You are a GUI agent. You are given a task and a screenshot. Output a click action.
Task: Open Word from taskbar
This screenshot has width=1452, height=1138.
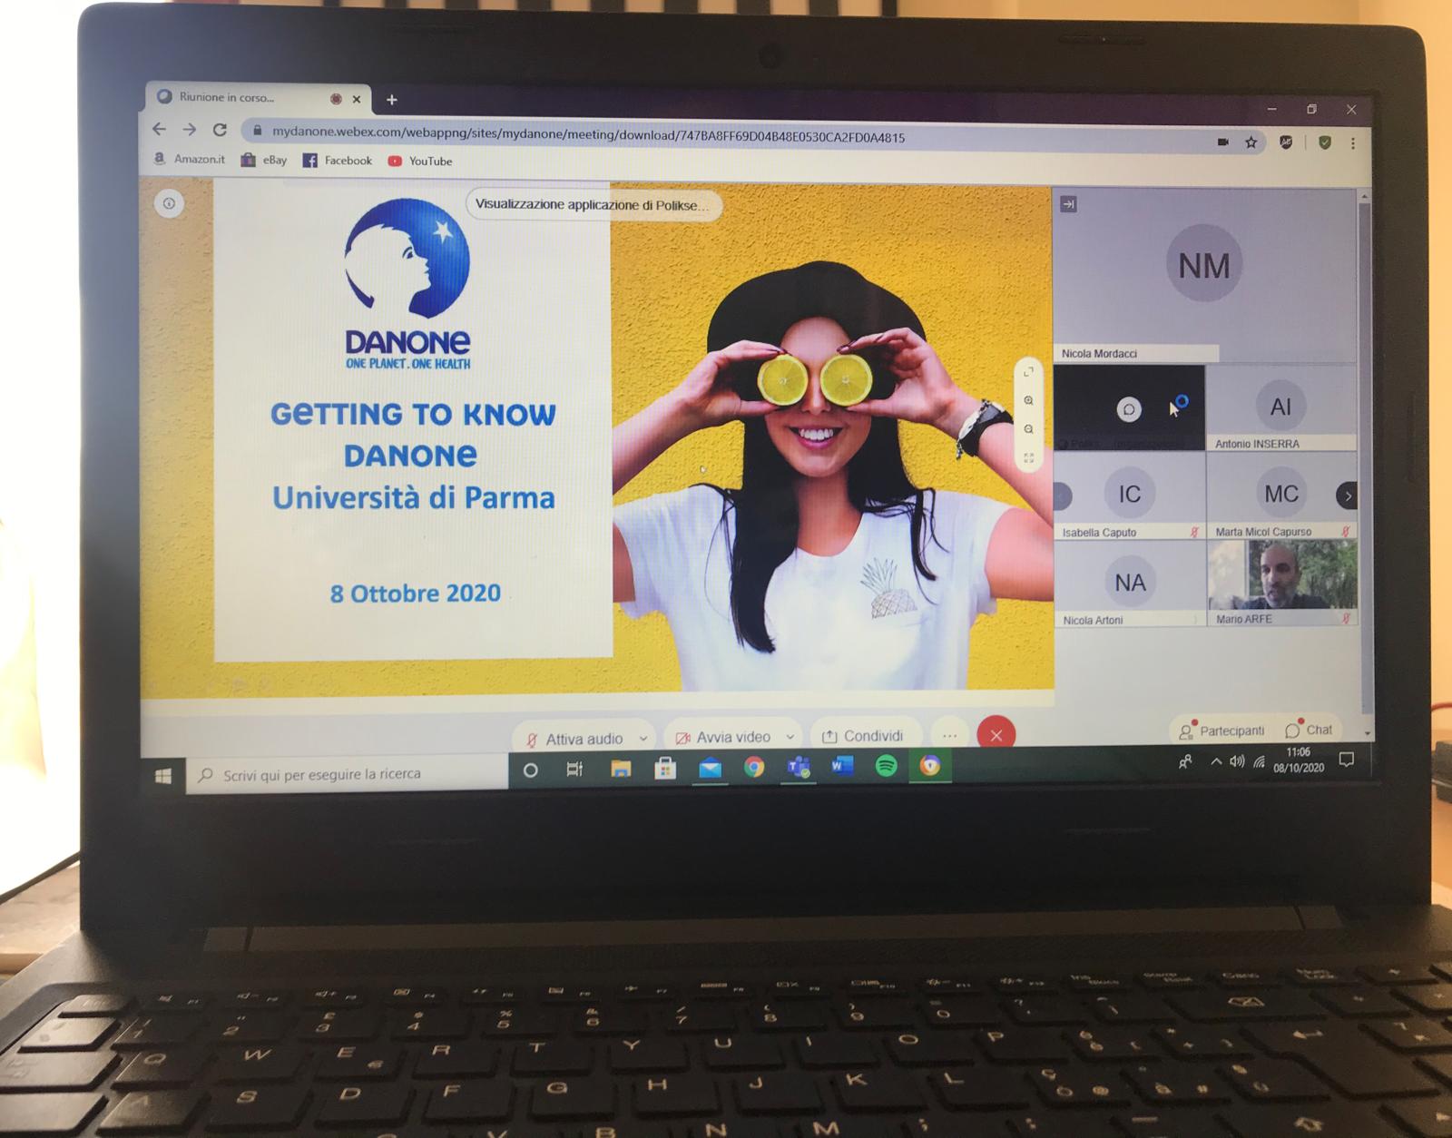(842, 767)
